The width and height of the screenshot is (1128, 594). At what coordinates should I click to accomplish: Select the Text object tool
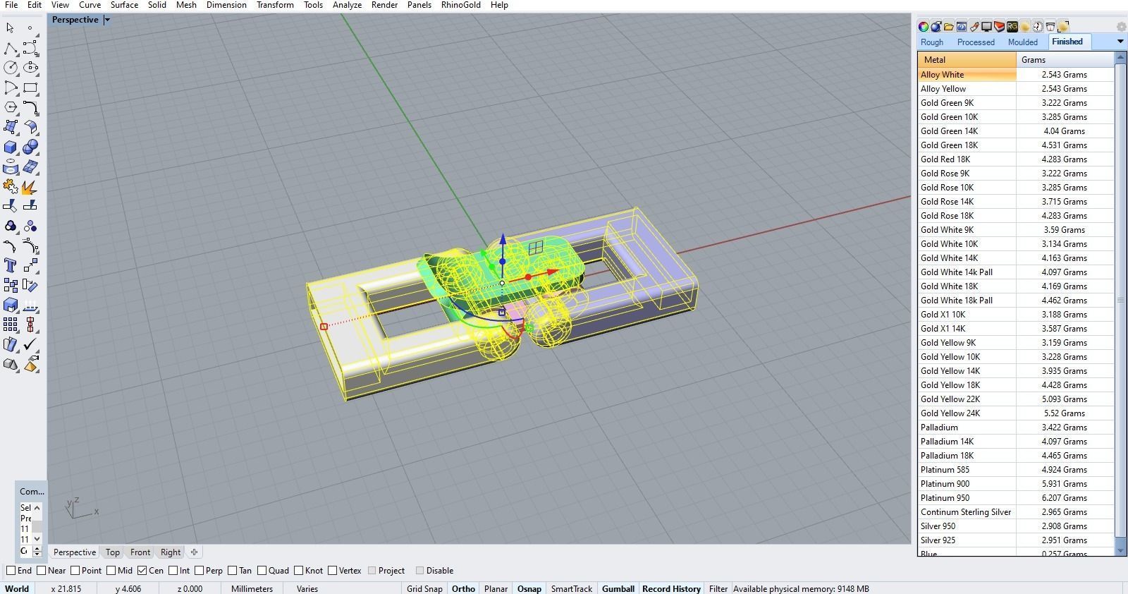tap(10, 265)
